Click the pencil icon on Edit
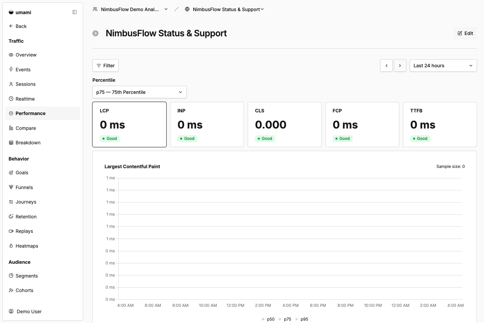This screenshot has height=323, width=484. click(460, 33)
